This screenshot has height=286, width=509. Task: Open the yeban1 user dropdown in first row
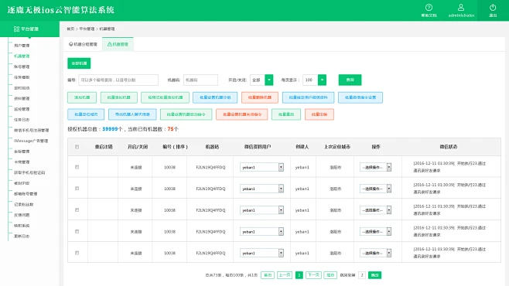click(261, 167)
